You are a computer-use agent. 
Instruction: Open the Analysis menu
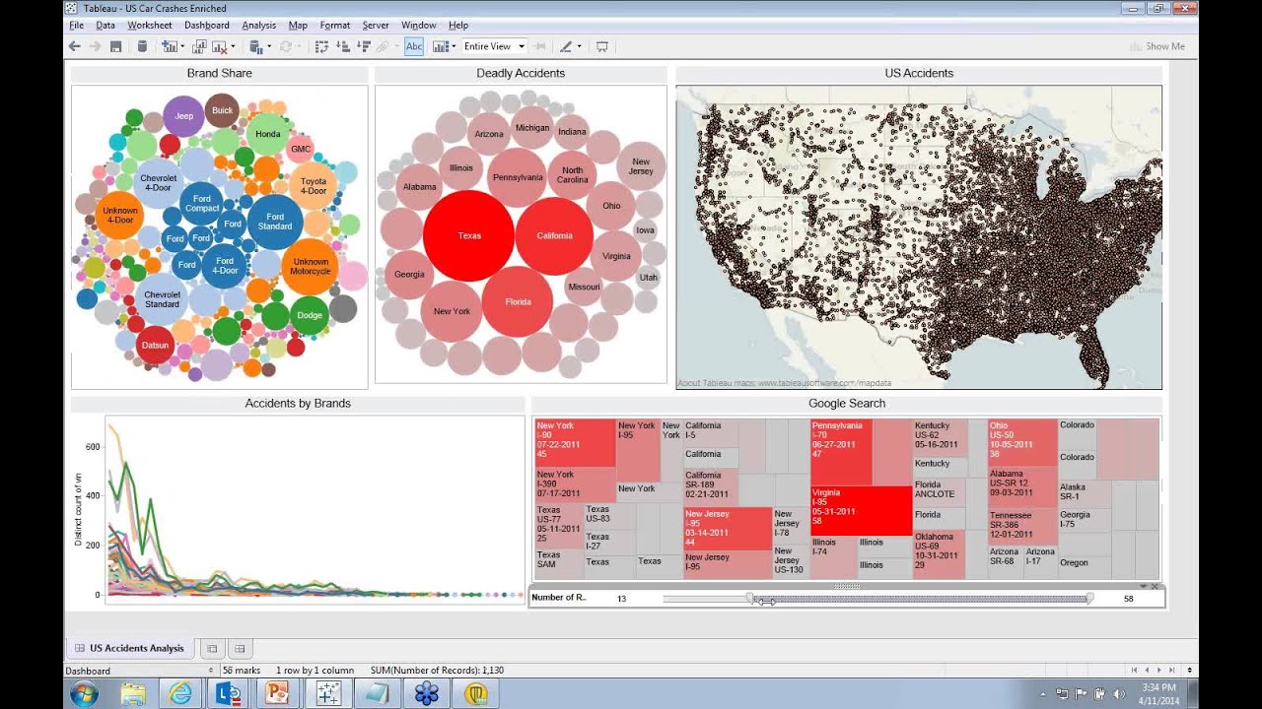click(259, 25)
